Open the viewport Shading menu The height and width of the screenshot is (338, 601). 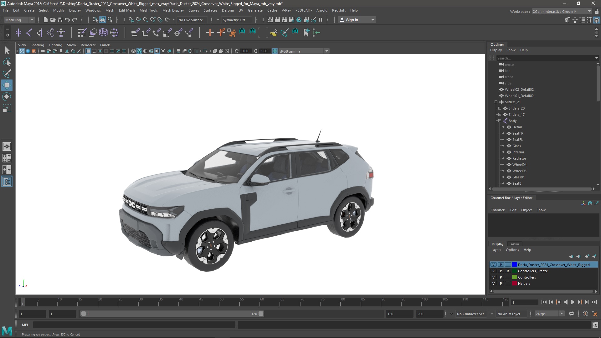click(x=37, y=45)
